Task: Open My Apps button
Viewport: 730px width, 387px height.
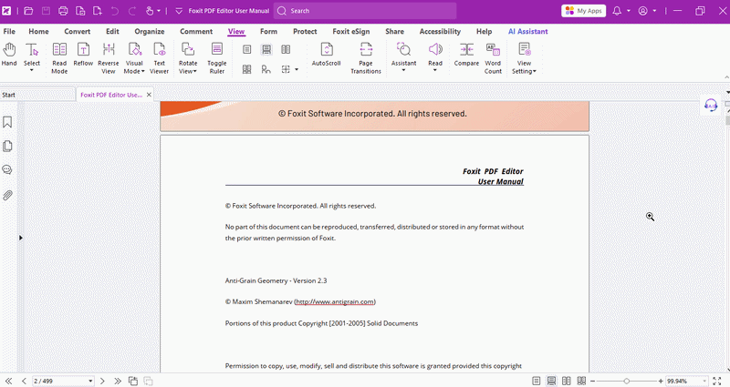Action: [584, 11]
